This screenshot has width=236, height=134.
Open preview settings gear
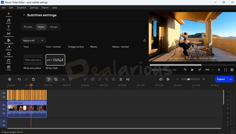pyautogui.click(x=232, y=70)
